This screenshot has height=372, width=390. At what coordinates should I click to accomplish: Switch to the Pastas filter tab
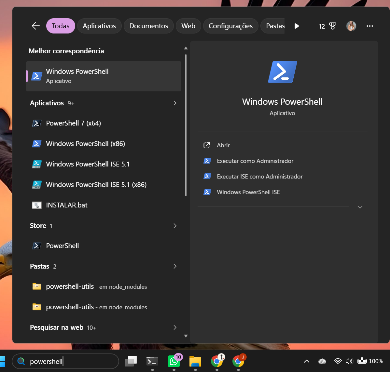pos(273,26)
